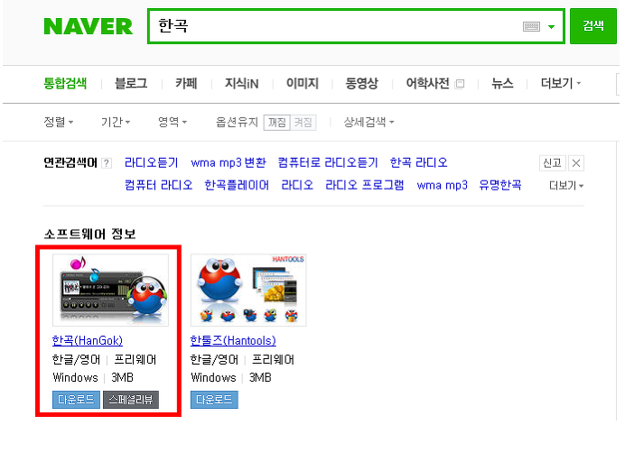Open the on-screen keyboard icon in search box

pos(531,27)
